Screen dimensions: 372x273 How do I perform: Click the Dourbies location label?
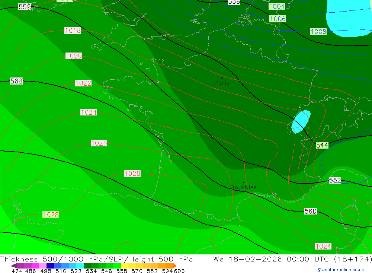tap(244, 187)
